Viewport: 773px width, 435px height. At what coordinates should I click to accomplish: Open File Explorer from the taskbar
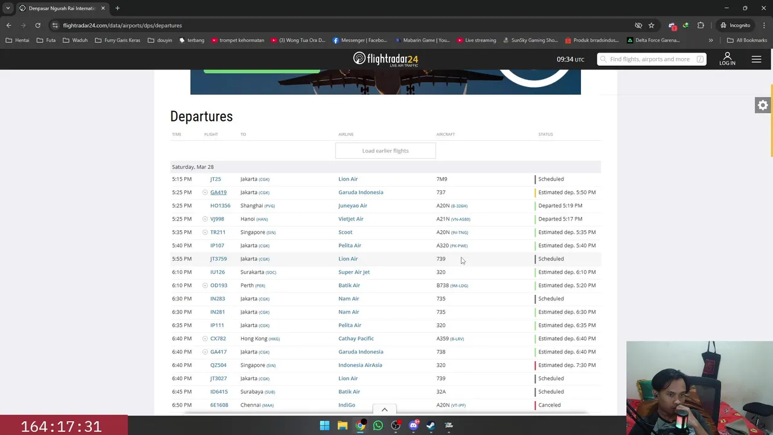342,425
